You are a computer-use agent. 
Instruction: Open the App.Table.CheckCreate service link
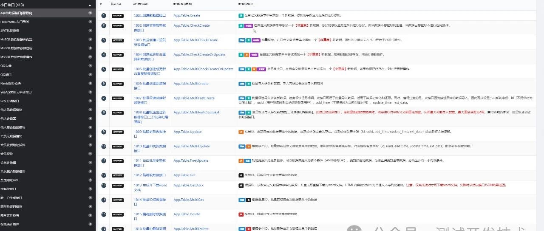coord(191,25)
